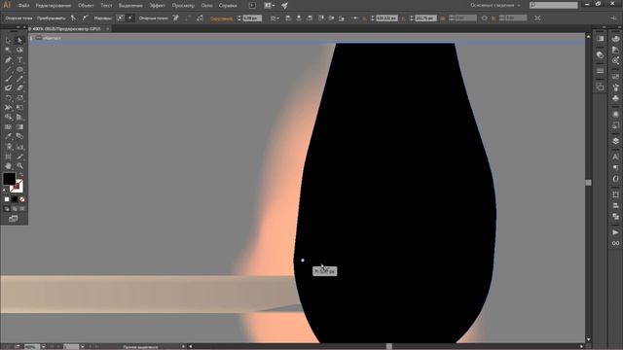Viewport: 623px width, 350px height.
Task: Select the Scale tool
Action: click(19, 97)
